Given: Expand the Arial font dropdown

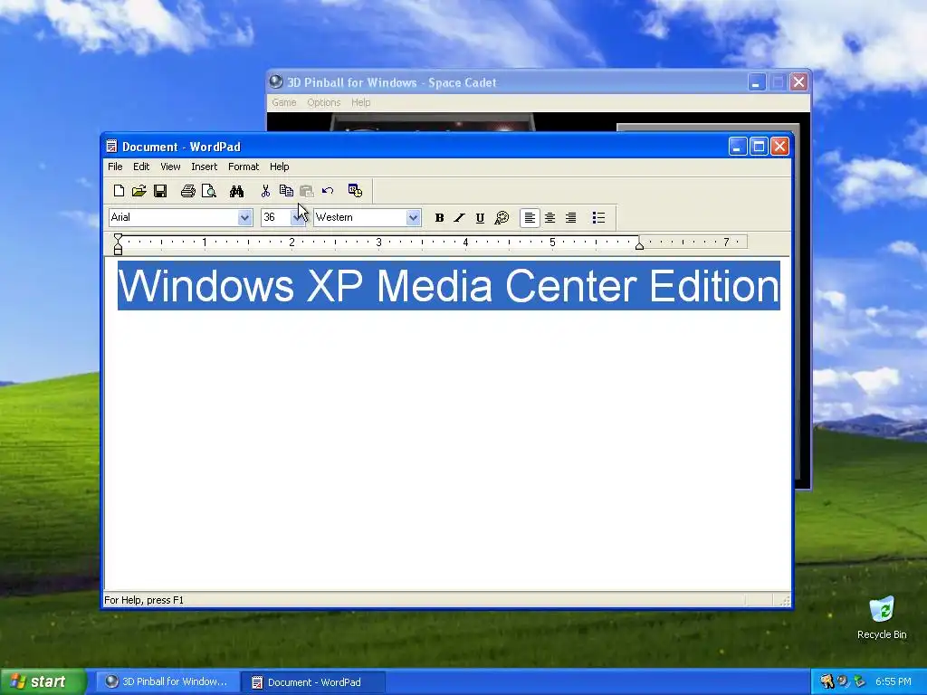Looking at the screenshot, I should tap(244, 217).
